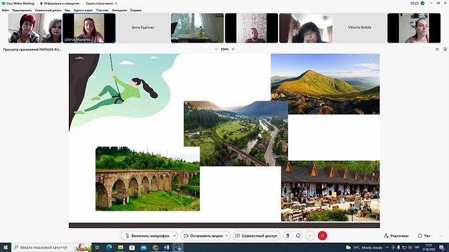Viewport: 449px width, 252px height.
Task: Open the weather Mostly cloudy widget
Action: pos(364,247)
